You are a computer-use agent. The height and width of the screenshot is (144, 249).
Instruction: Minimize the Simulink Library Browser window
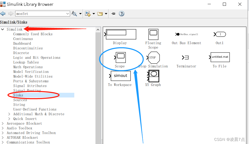(209, 4)
